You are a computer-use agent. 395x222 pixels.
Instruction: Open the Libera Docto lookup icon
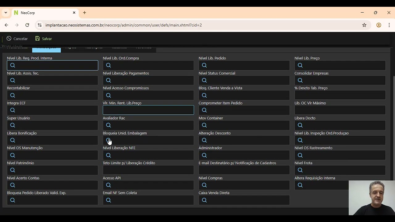point(300,125)
